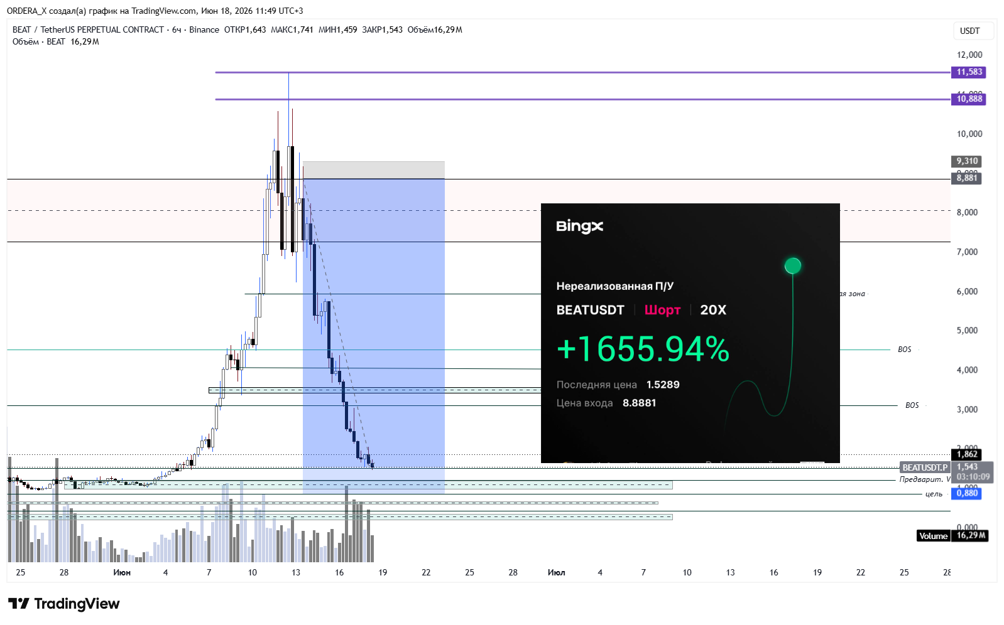Click the цель line label
This screenshot has width=1004, height=625.
point(934,494)
